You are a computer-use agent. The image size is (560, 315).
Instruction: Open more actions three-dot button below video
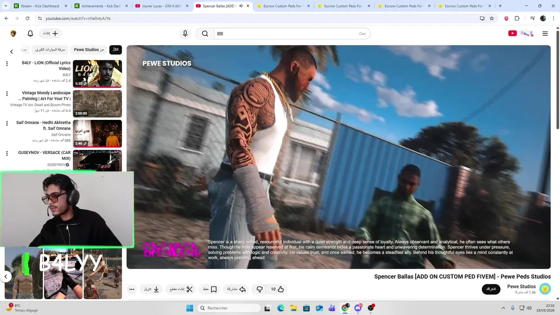tap(132, 289)
